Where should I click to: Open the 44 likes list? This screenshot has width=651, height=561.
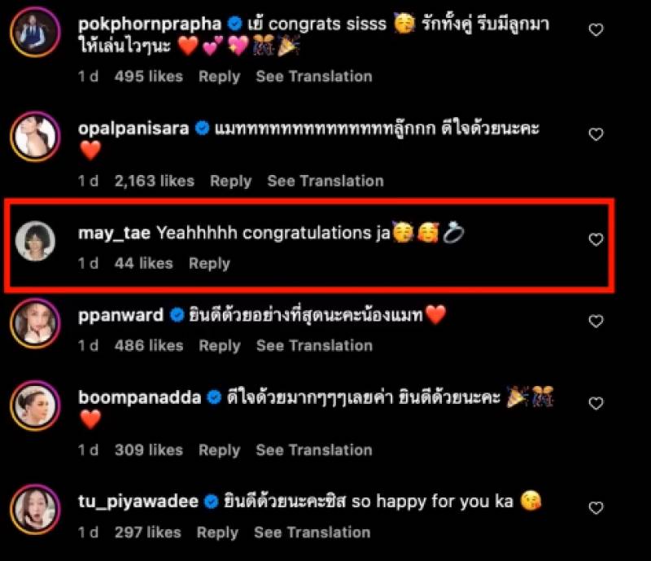tap(144, 263)
